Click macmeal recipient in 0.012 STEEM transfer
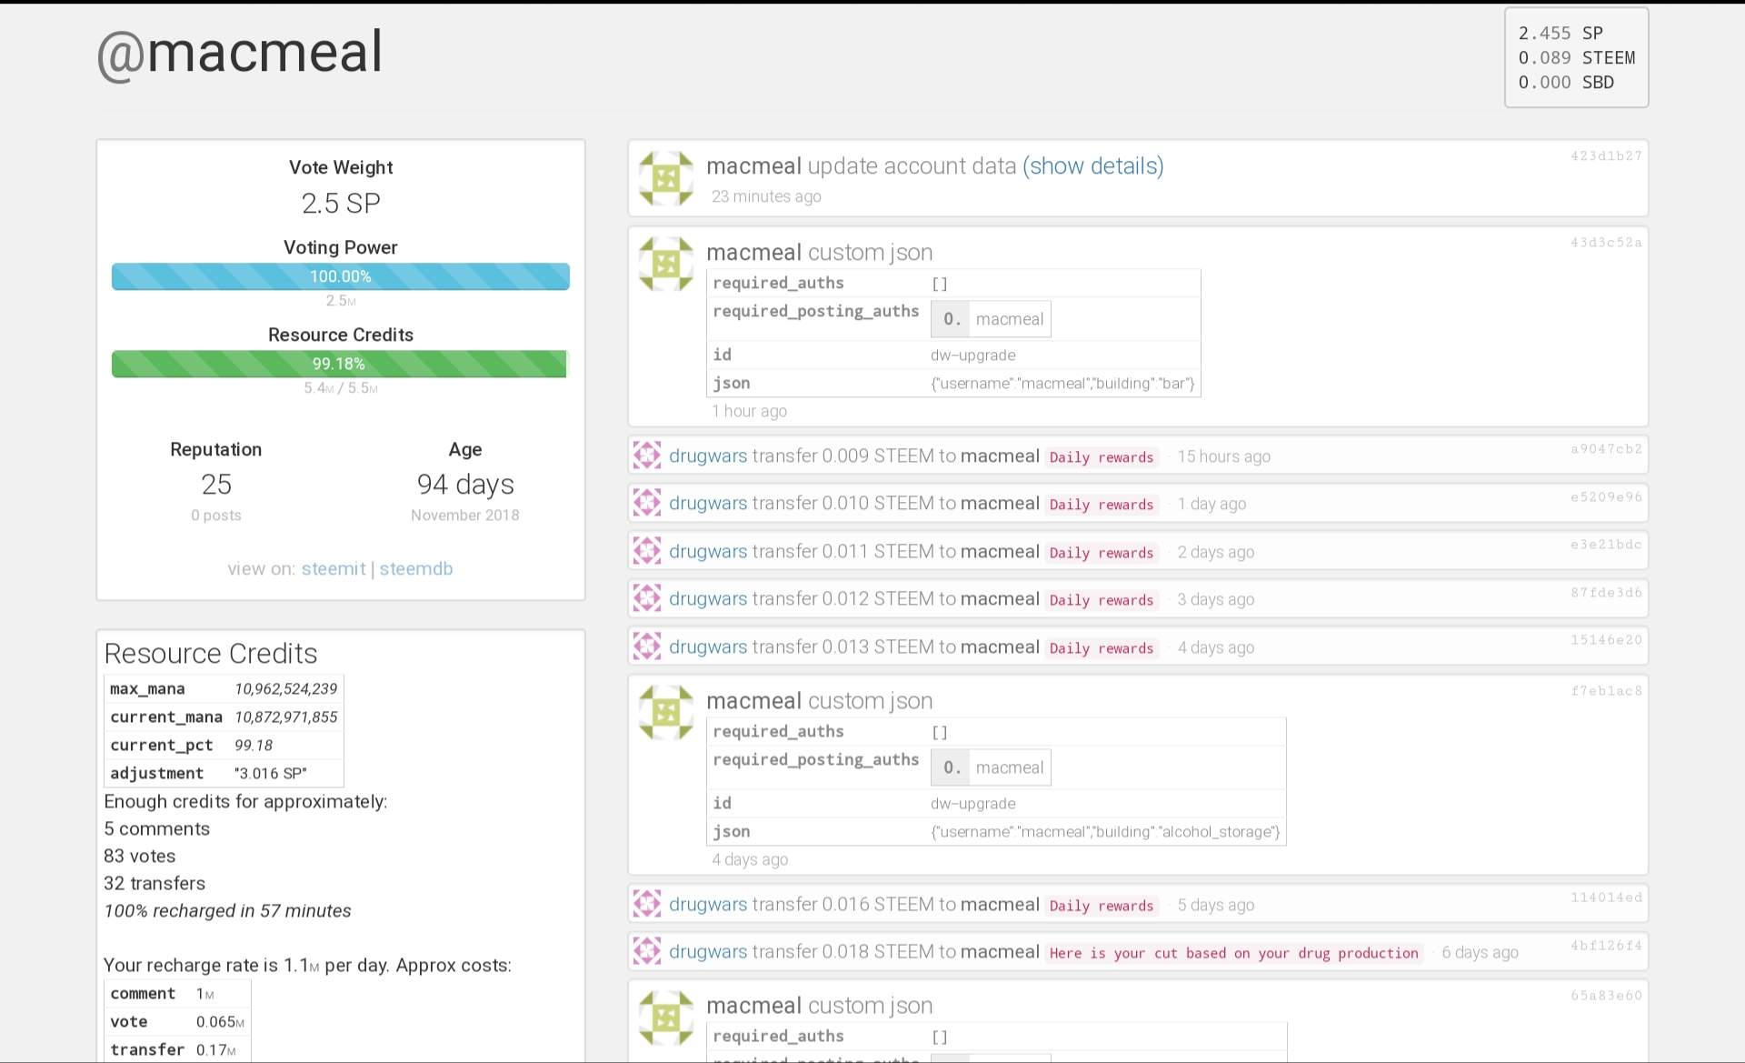 click(999, 598)
